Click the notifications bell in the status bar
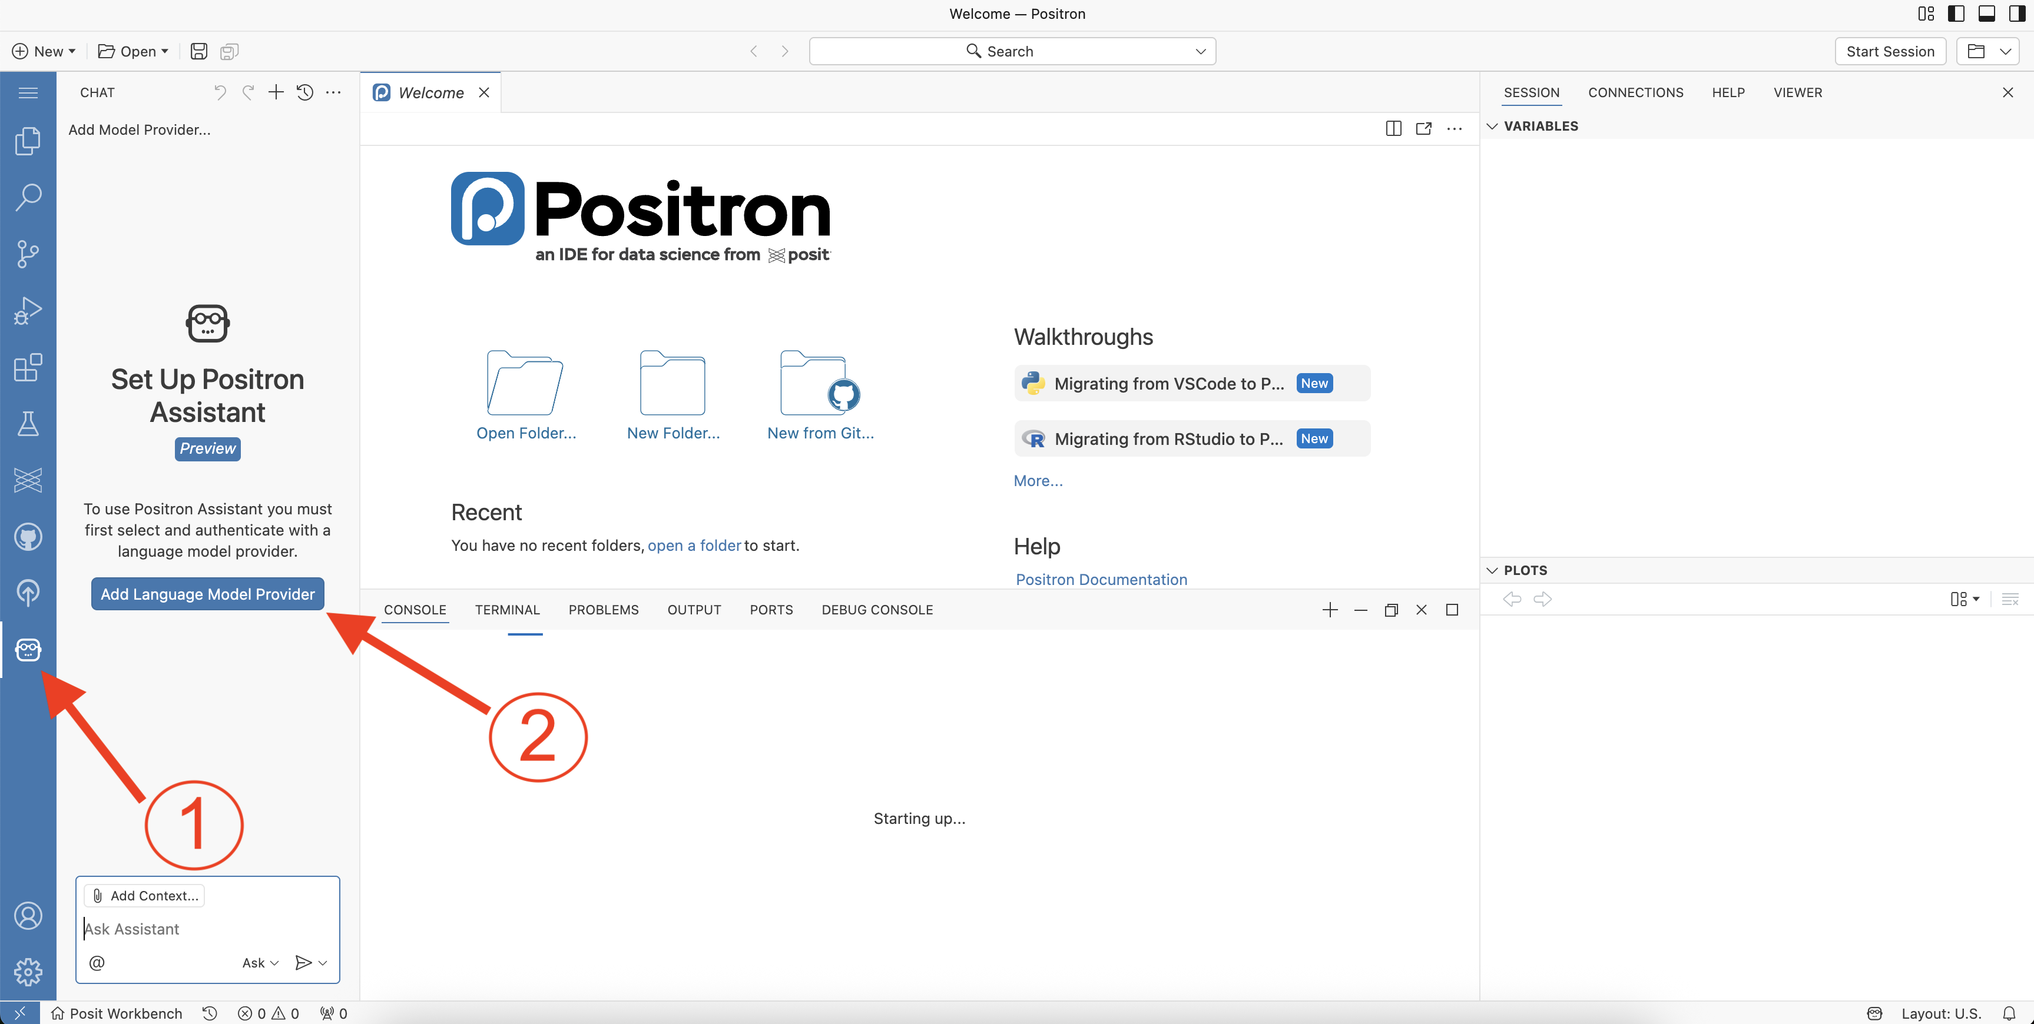The height and width of the screenshot is (1024, 2034). (x=2010, y=1013)
